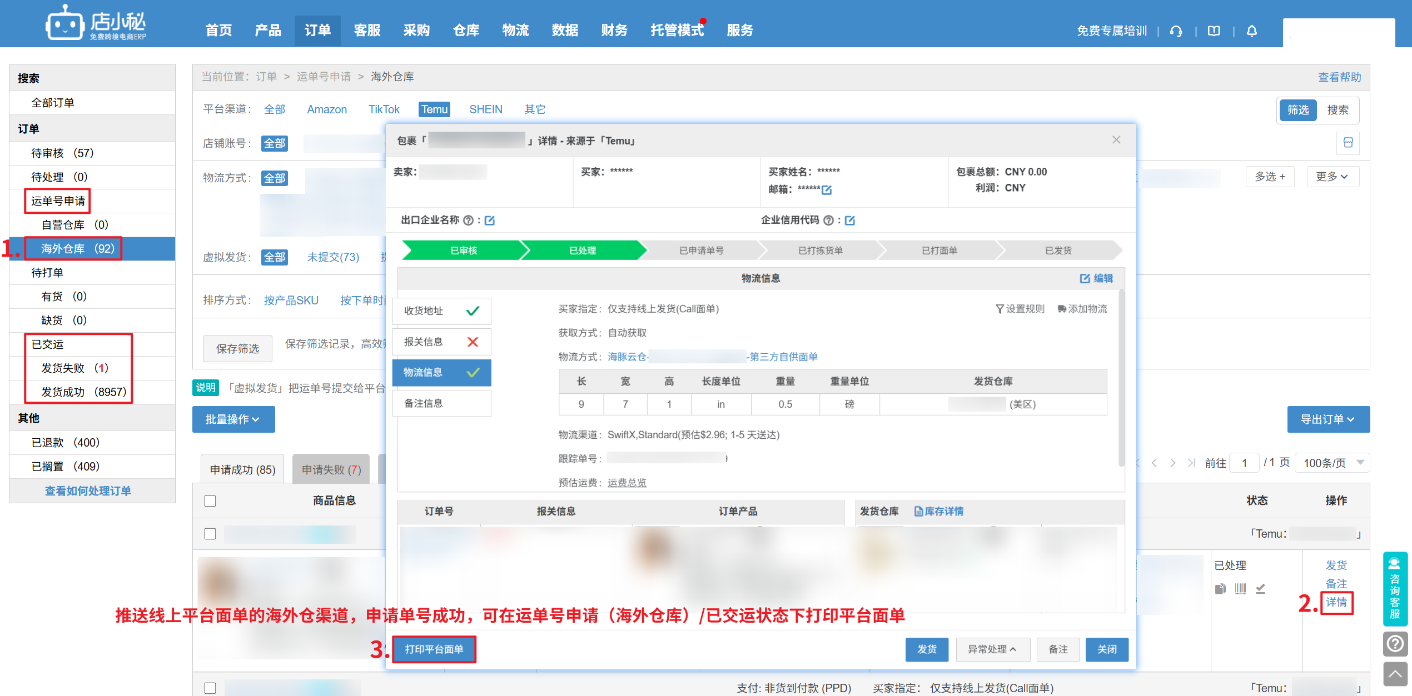
Task: Click the buyer email edit icon
Action: coord(827,190)
